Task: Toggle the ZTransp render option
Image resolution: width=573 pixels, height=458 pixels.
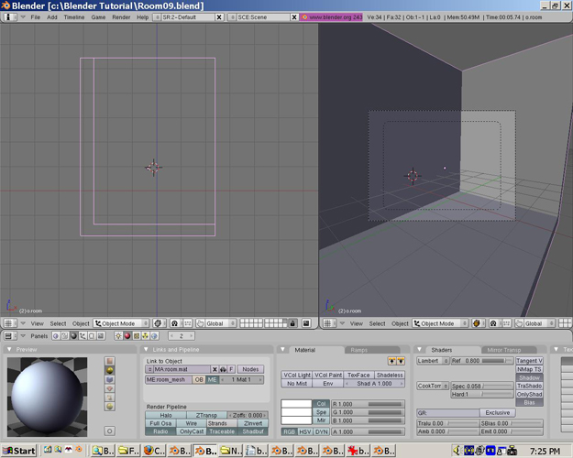Action: coord(207,415)
